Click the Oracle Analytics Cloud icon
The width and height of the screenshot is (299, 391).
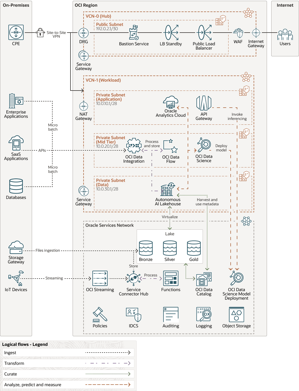coord(171,102)
